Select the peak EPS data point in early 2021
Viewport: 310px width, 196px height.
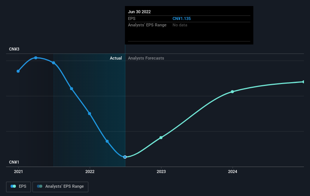pos(36,58)
